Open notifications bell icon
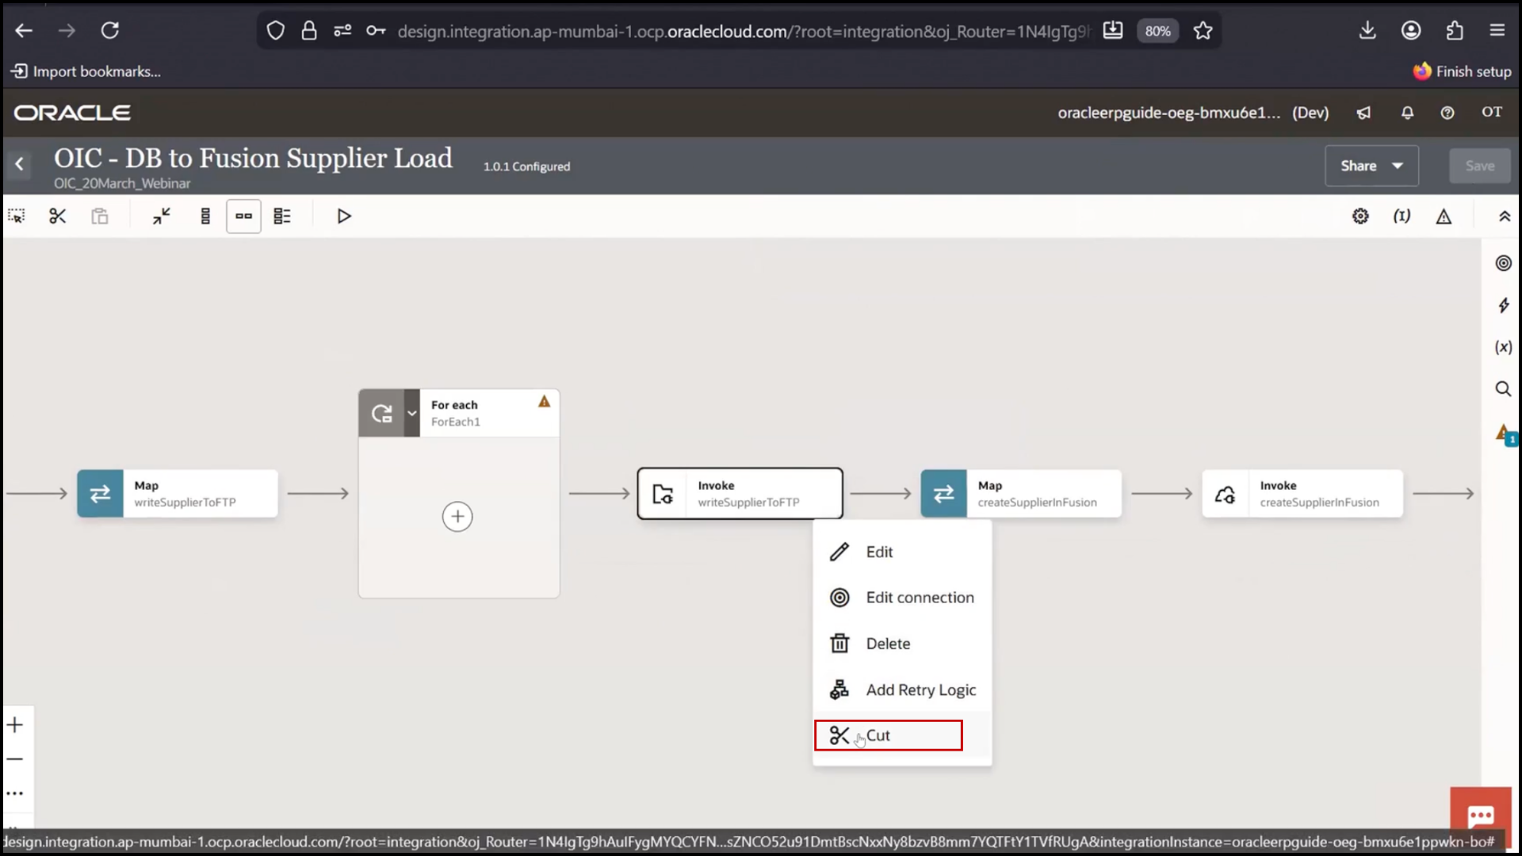This screenshot has width=1522, height=856. click(x=1407, y=113)
